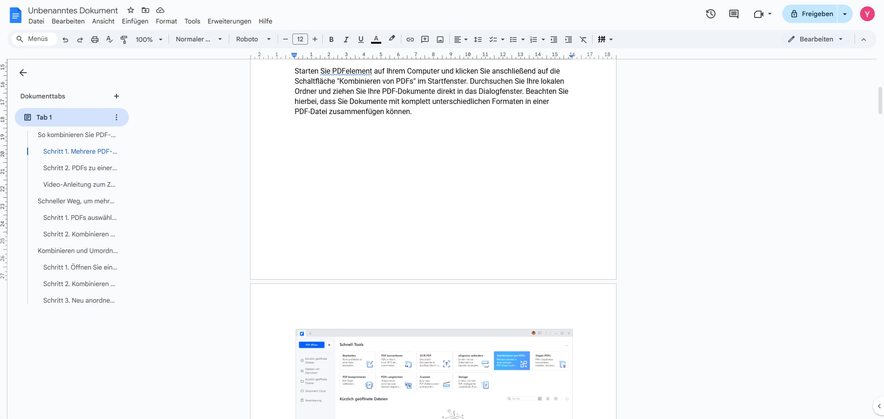Open the Y account avatar
This screenshot has width=884, height=419.
coord(867,14)
